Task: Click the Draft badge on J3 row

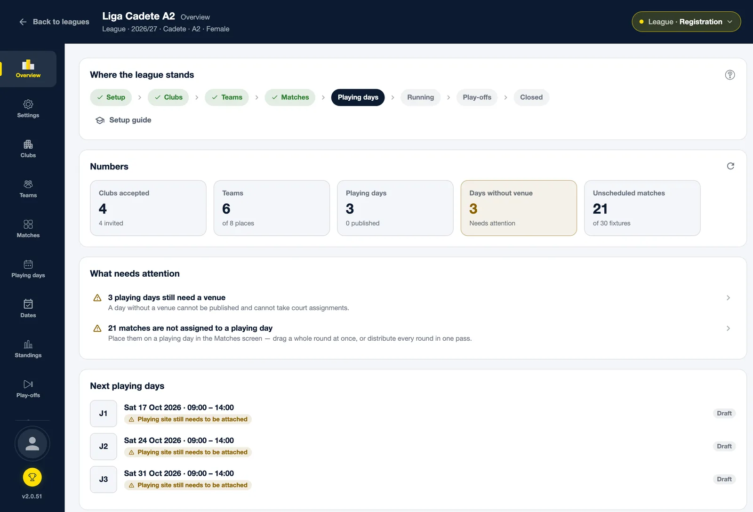Action: point(724,479)
